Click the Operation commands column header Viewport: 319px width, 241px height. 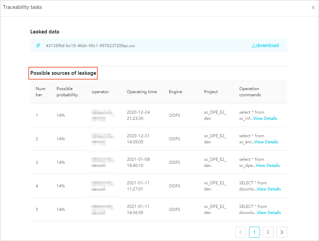tap(250, 92)
